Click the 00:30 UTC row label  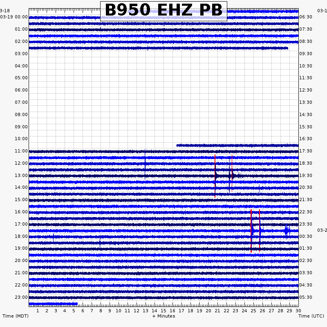pos(306,236)
